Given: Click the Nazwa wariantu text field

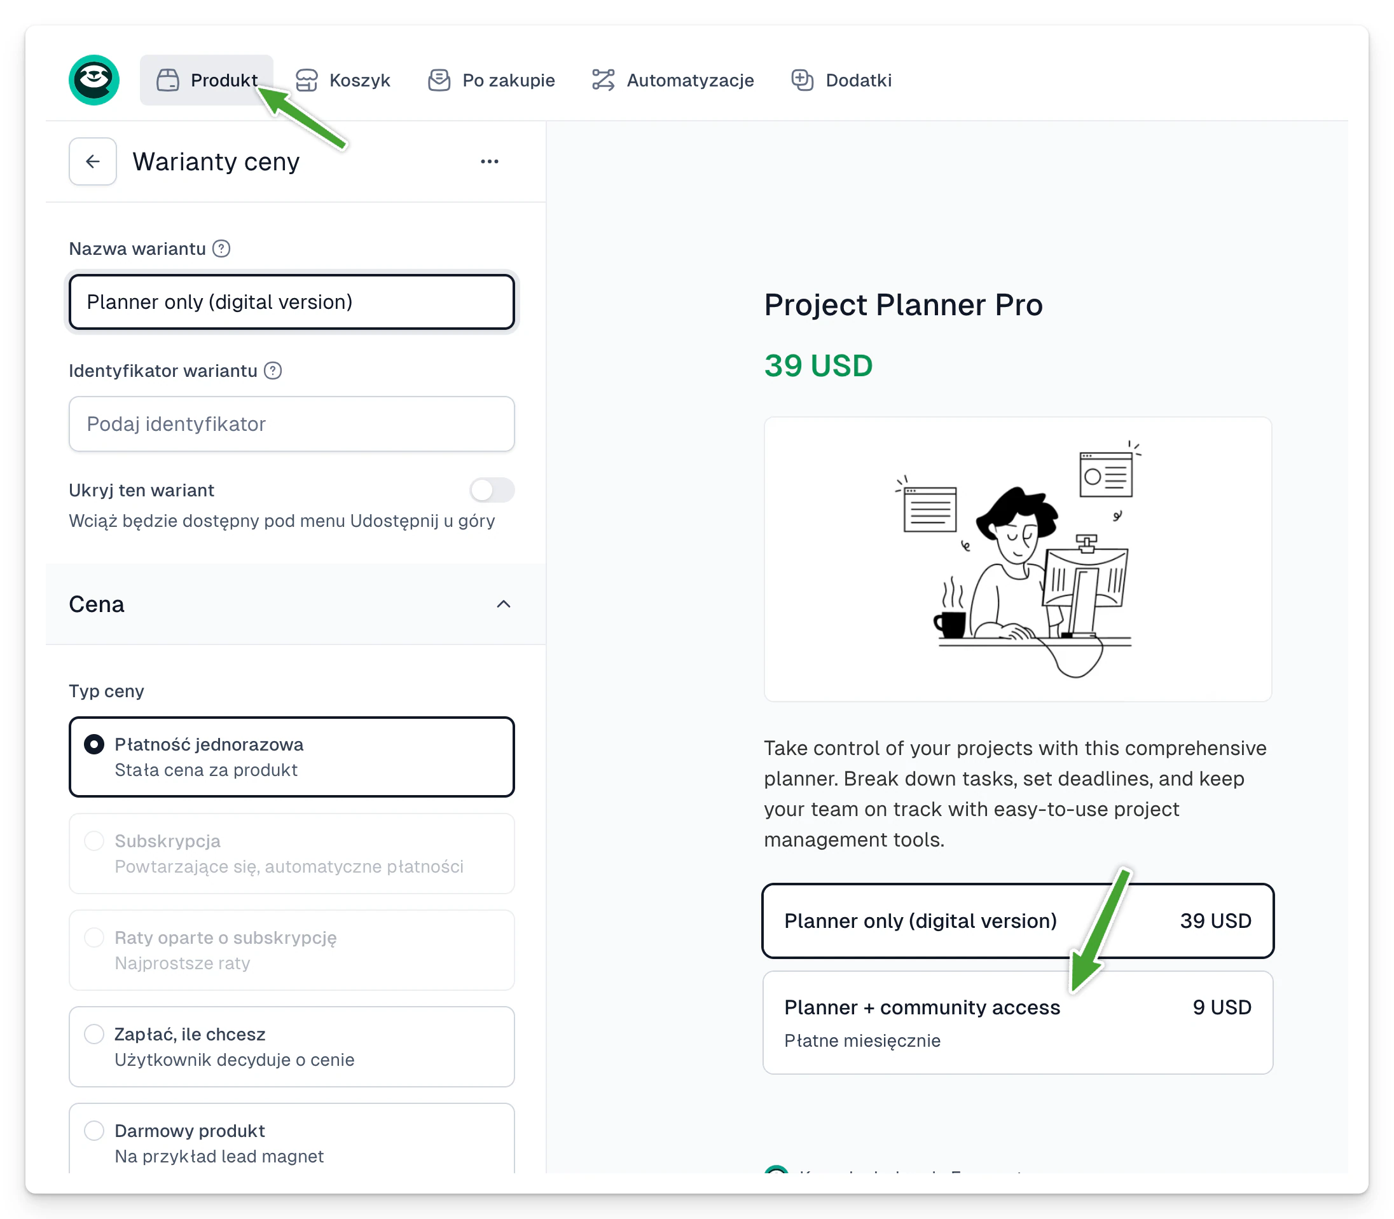Looking at the screenshot, I should tap(292, 302).
